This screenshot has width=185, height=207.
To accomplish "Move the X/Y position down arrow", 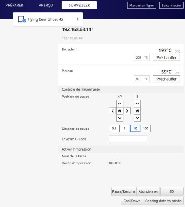I will coord(120,118).
